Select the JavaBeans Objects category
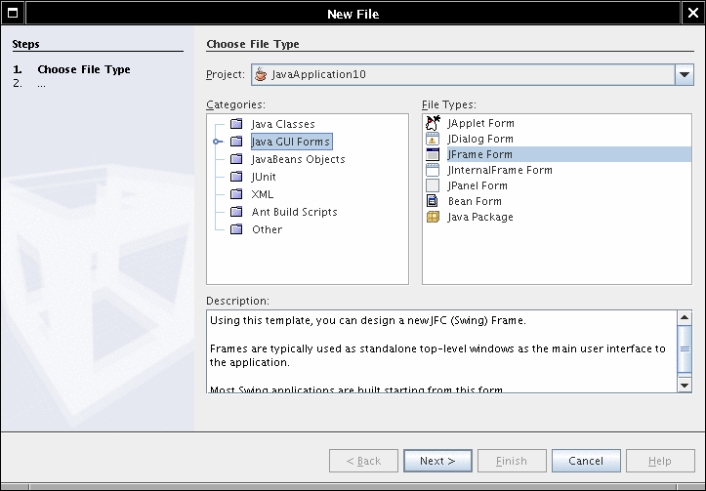This screenshot has width=706, height=491. coord(297,159)
